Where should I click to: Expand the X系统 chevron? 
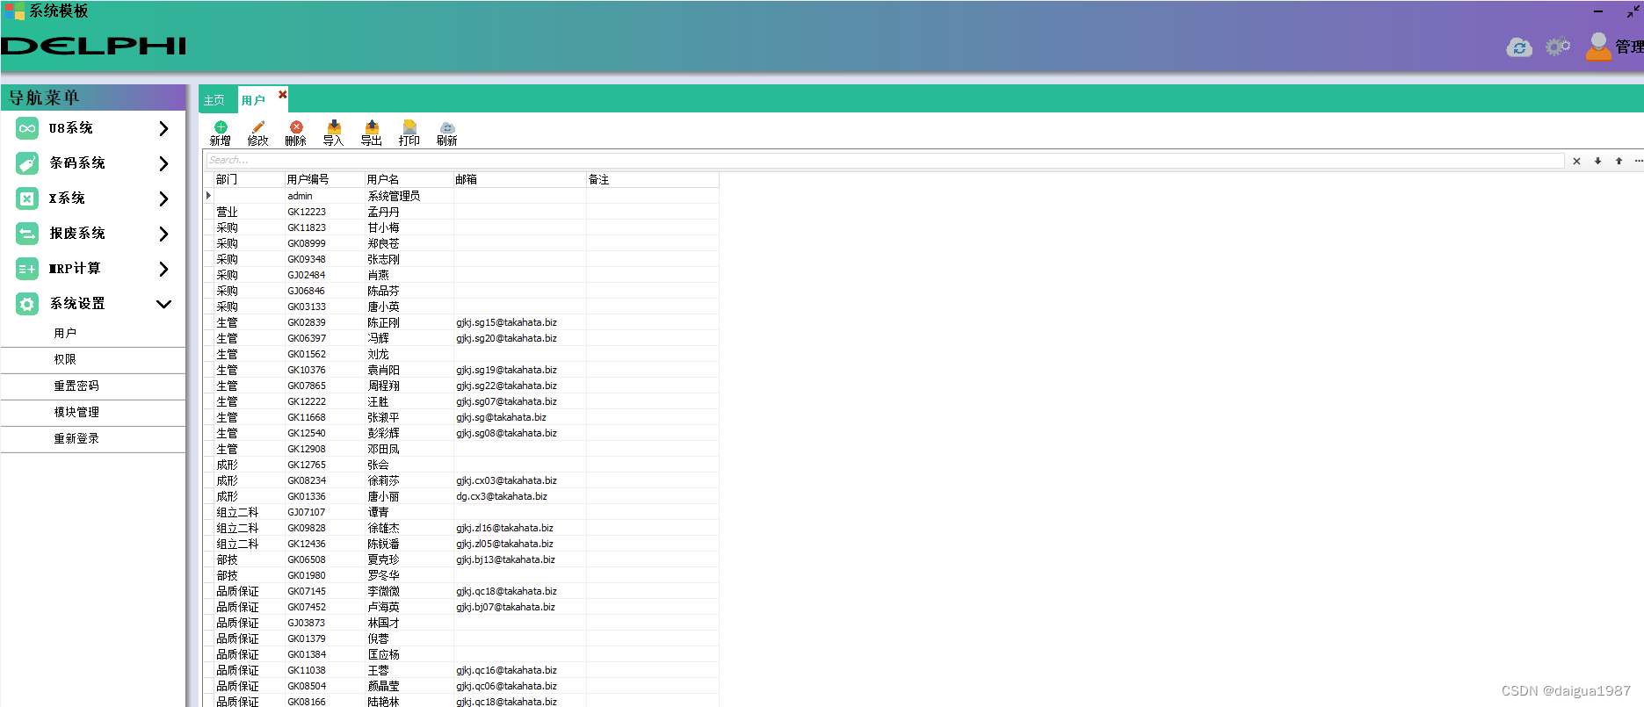[x=163, y=198]
